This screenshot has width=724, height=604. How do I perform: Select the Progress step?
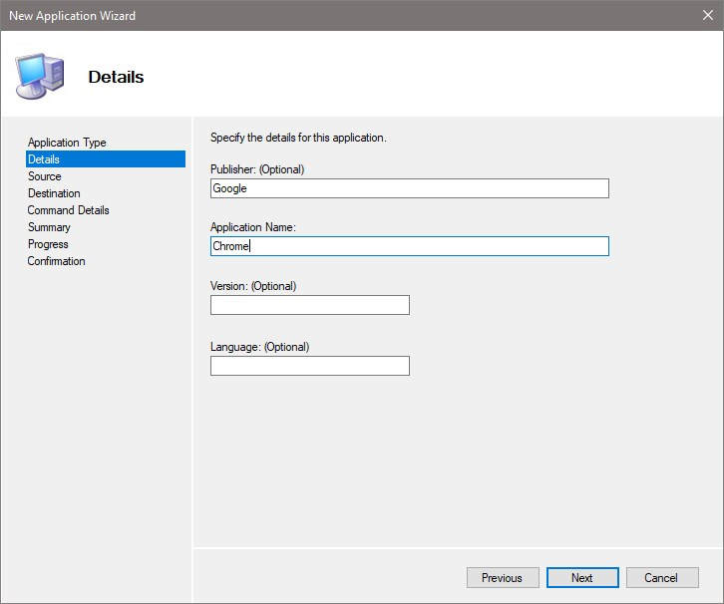[48, 244]
